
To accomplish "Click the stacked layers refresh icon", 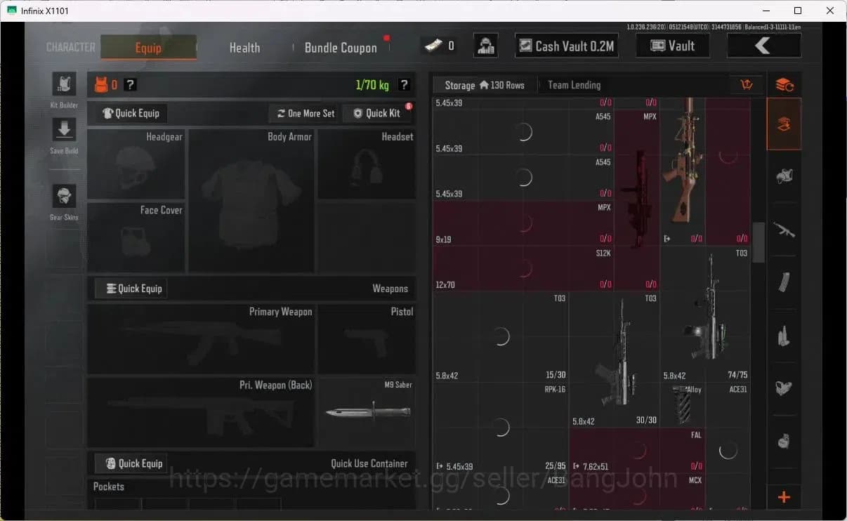I will (x=784, y=85).
